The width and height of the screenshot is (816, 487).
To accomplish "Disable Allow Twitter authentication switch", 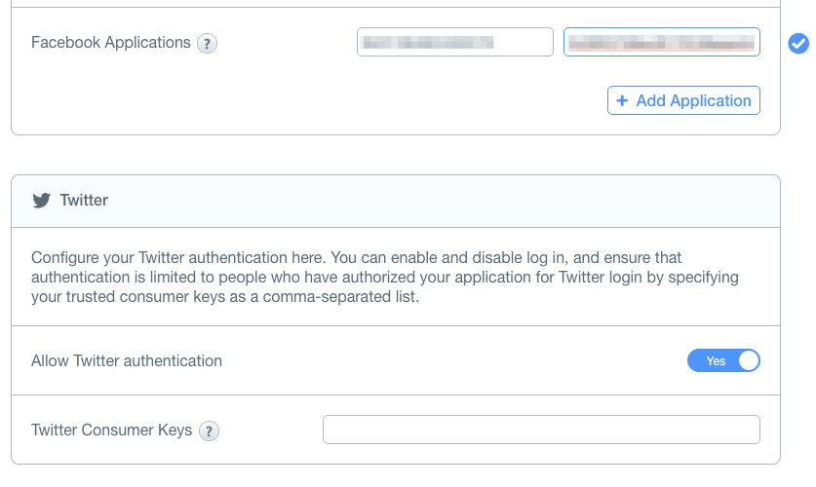I will [723, 360].
